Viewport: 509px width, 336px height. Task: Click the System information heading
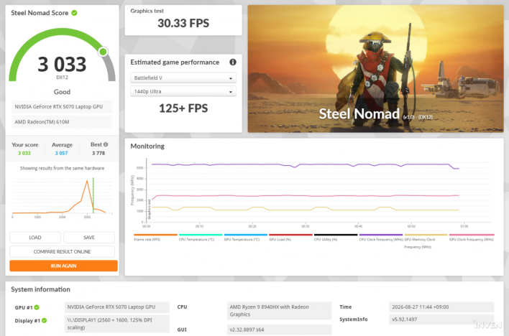40,289
